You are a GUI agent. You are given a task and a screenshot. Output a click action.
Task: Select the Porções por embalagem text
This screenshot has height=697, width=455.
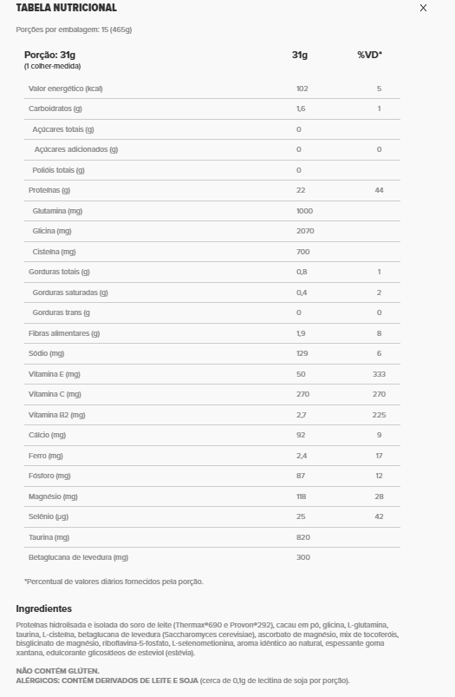coord(74,30)
